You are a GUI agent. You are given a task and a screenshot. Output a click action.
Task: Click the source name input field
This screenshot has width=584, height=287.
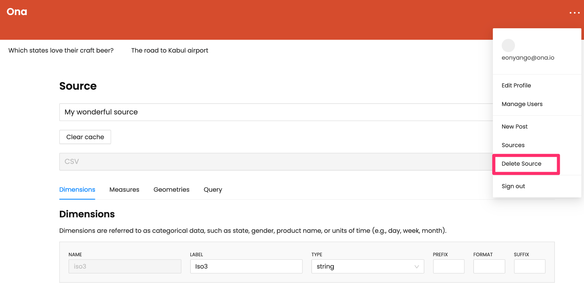tap(274, 112)
